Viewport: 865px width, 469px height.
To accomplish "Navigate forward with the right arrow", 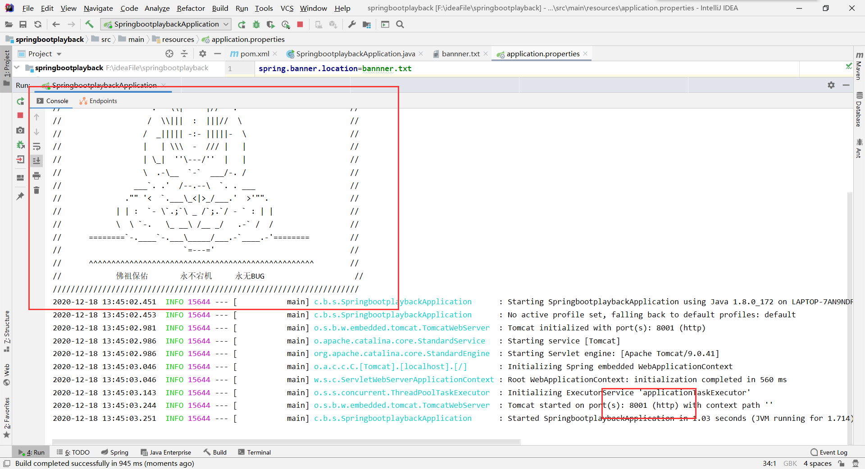I will tap(71, 24).
